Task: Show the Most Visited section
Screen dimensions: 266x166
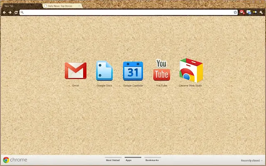Action: [x=113, y=160]
